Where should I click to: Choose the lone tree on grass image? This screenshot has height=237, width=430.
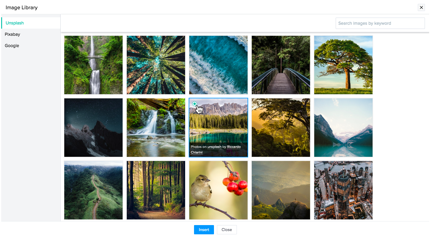[343, 65]
